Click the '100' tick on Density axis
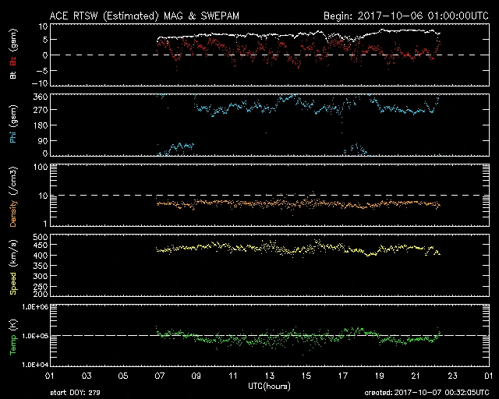Viewport: 499px width, 399px height. click(41, 167)
